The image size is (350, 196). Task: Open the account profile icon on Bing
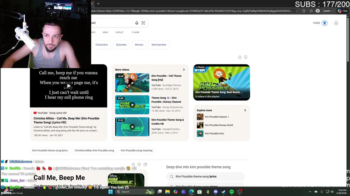336,23
